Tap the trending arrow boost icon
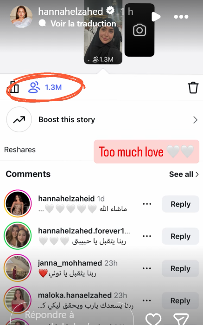Image resolution: width=203 pixels, height=325 pixels. [x=19, y=120]
